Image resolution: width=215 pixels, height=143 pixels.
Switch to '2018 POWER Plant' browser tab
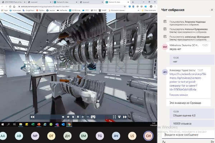tap(13, 2)
